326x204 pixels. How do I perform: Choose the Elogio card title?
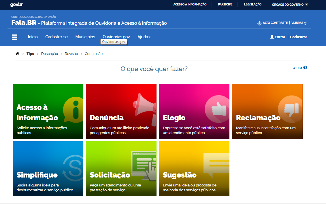[174, 118]
